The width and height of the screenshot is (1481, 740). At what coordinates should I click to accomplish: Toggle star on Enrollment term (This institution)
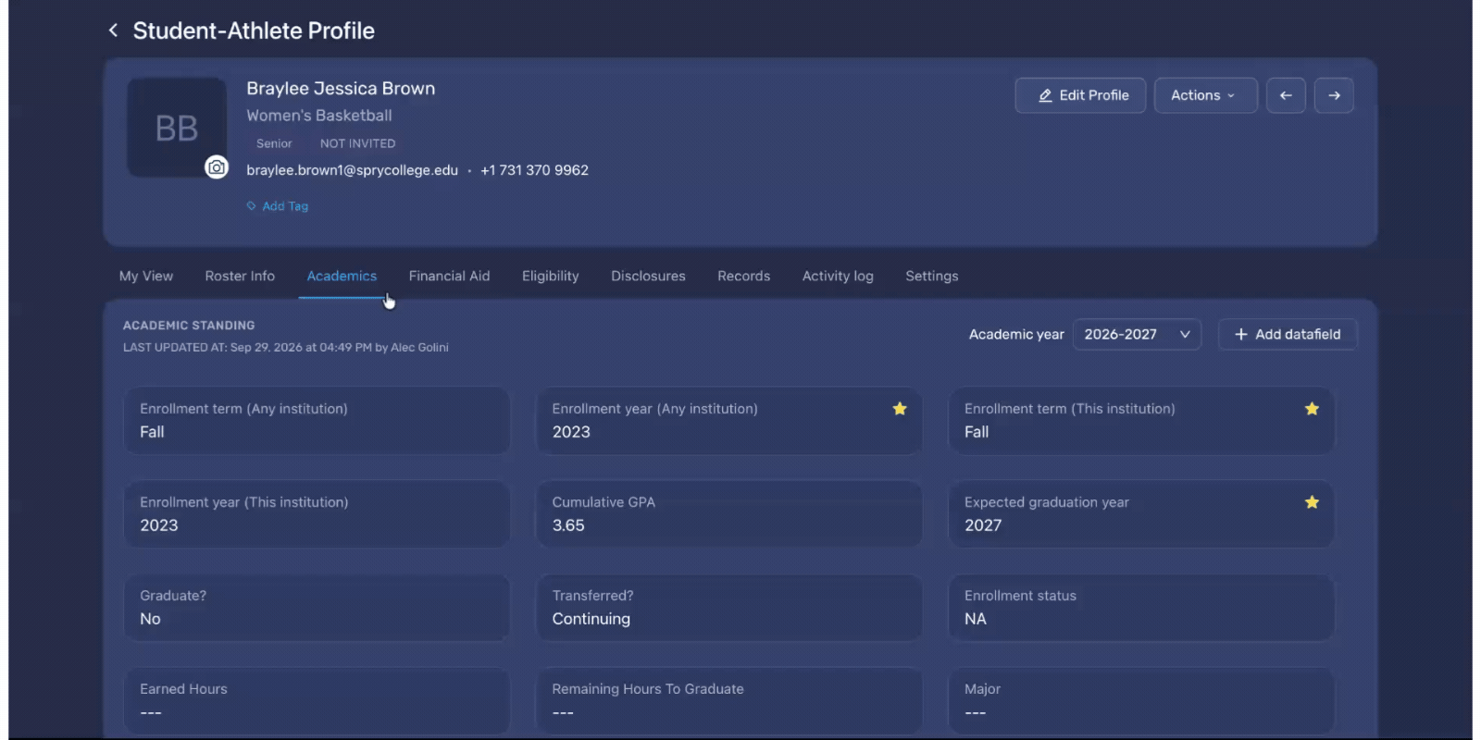coord(1312,409)
